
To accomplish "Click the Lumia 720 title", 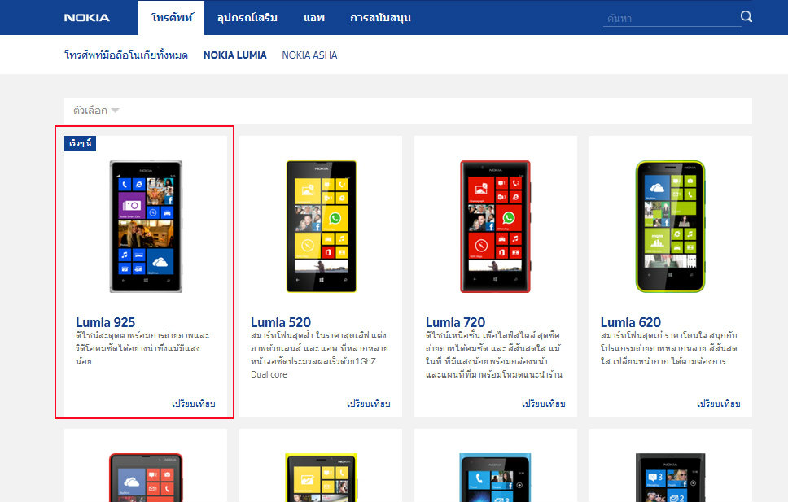I will pos(455,322).
